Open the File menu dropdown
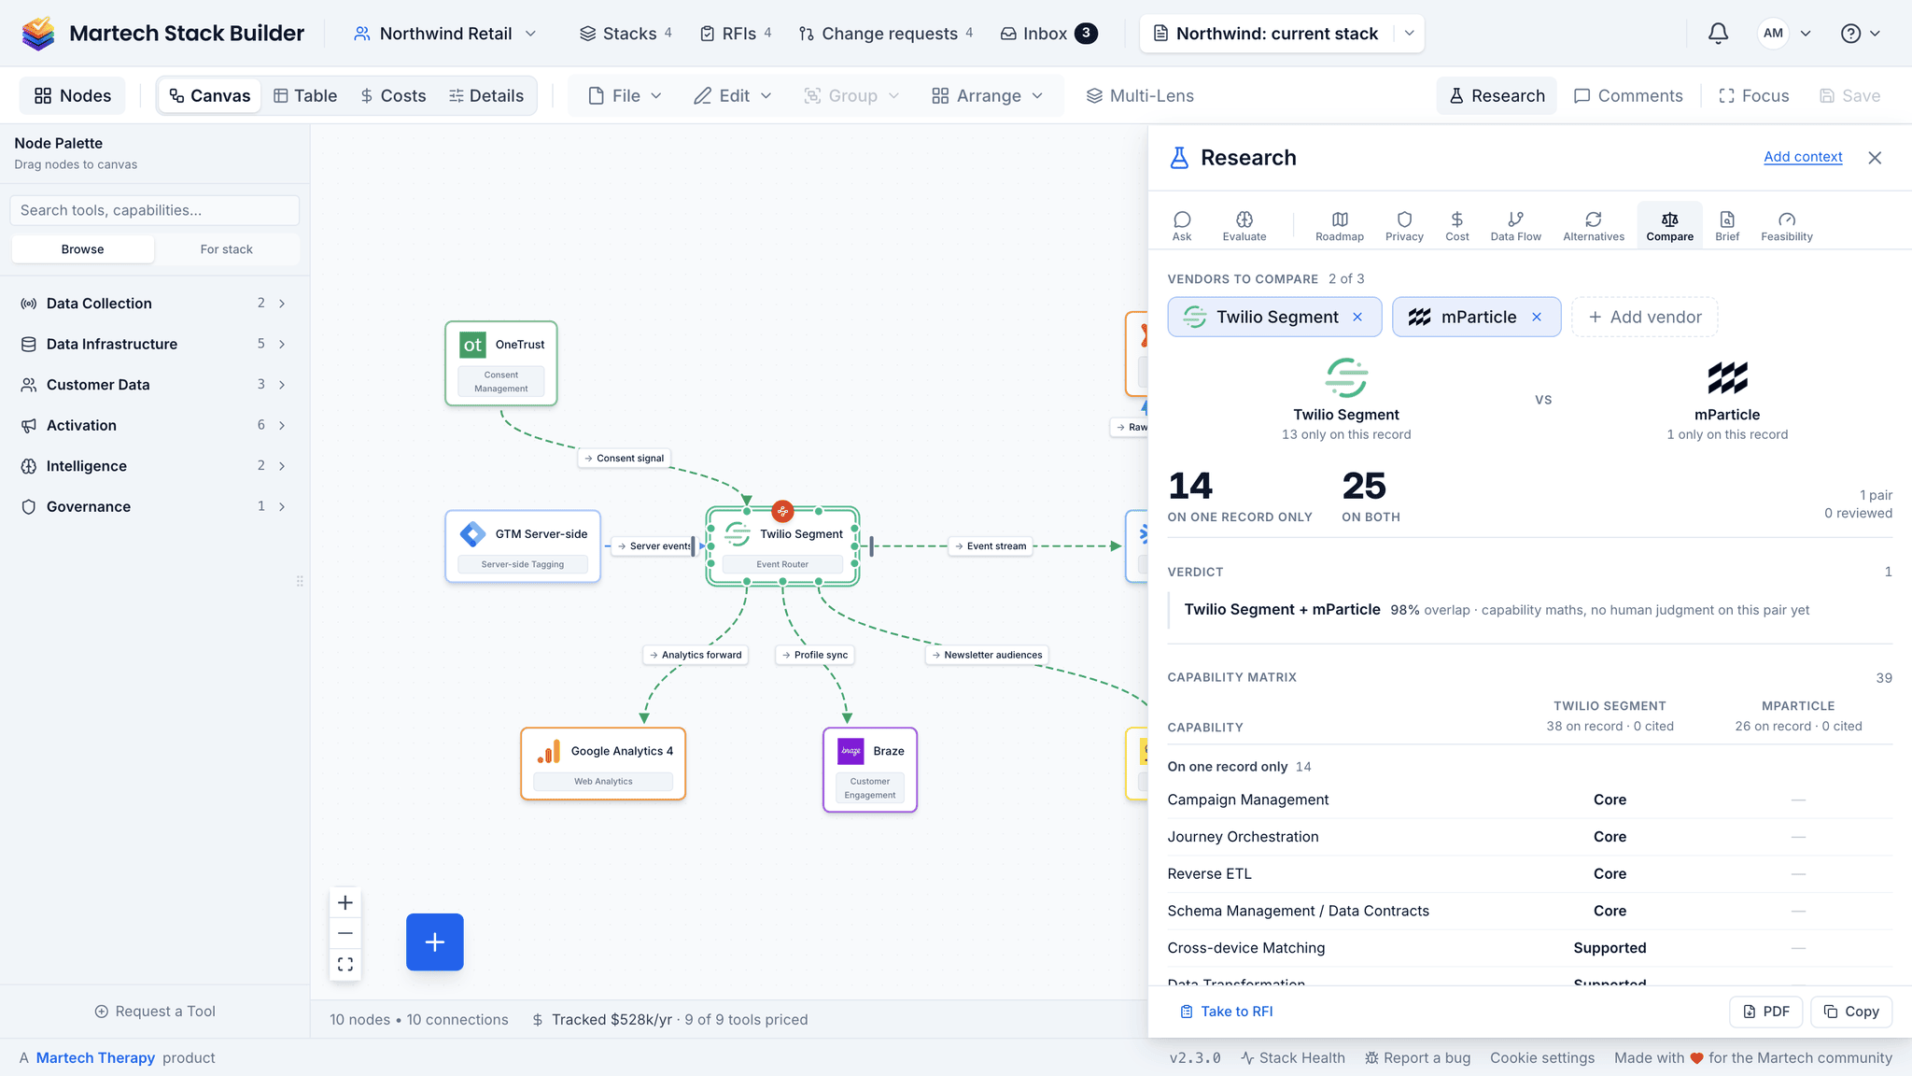 click(x=625, y=96)
